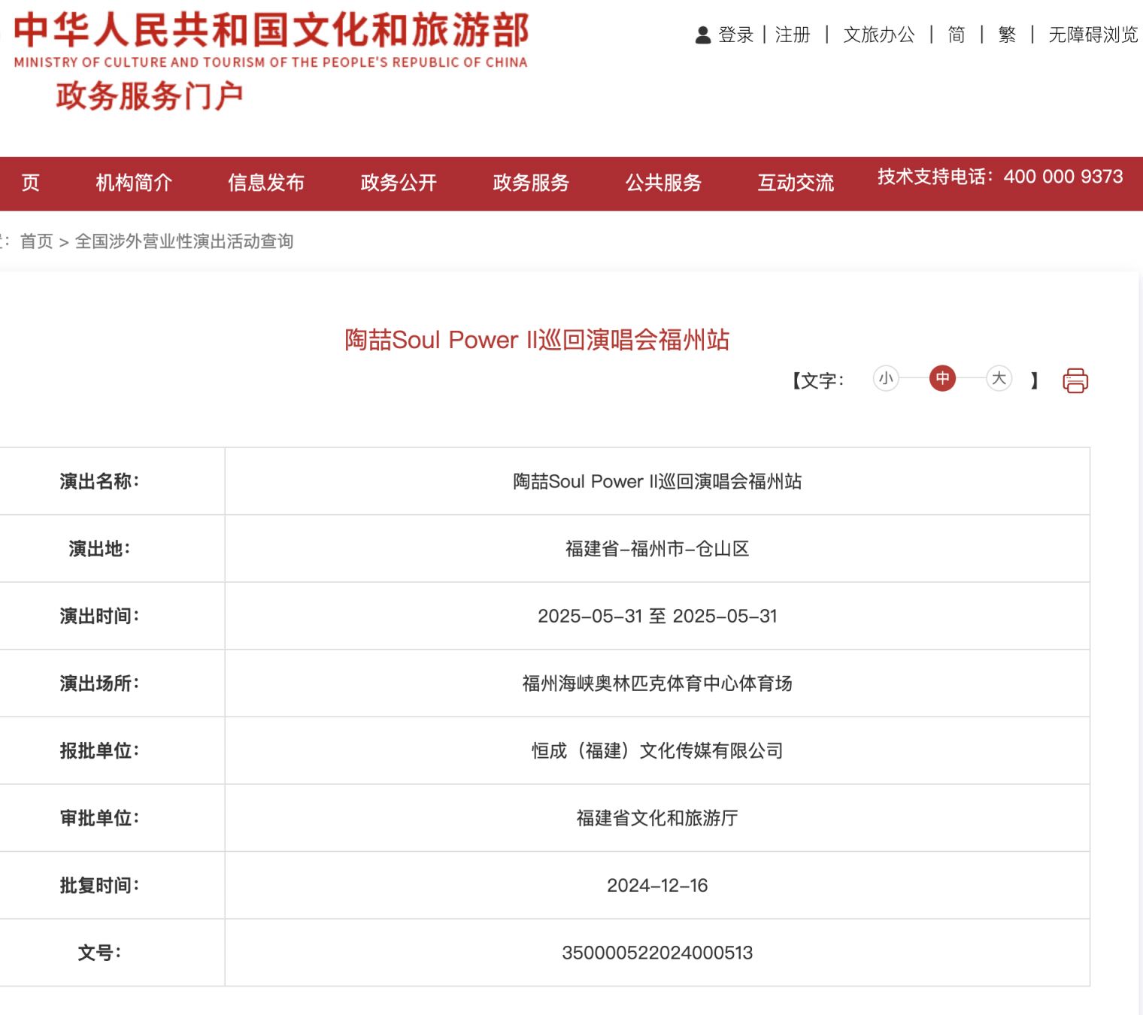Image resolution: width=1143 pixels, height=1015 pixels.
Task: Click the approval date 2024-12-16
Action: 657,886
